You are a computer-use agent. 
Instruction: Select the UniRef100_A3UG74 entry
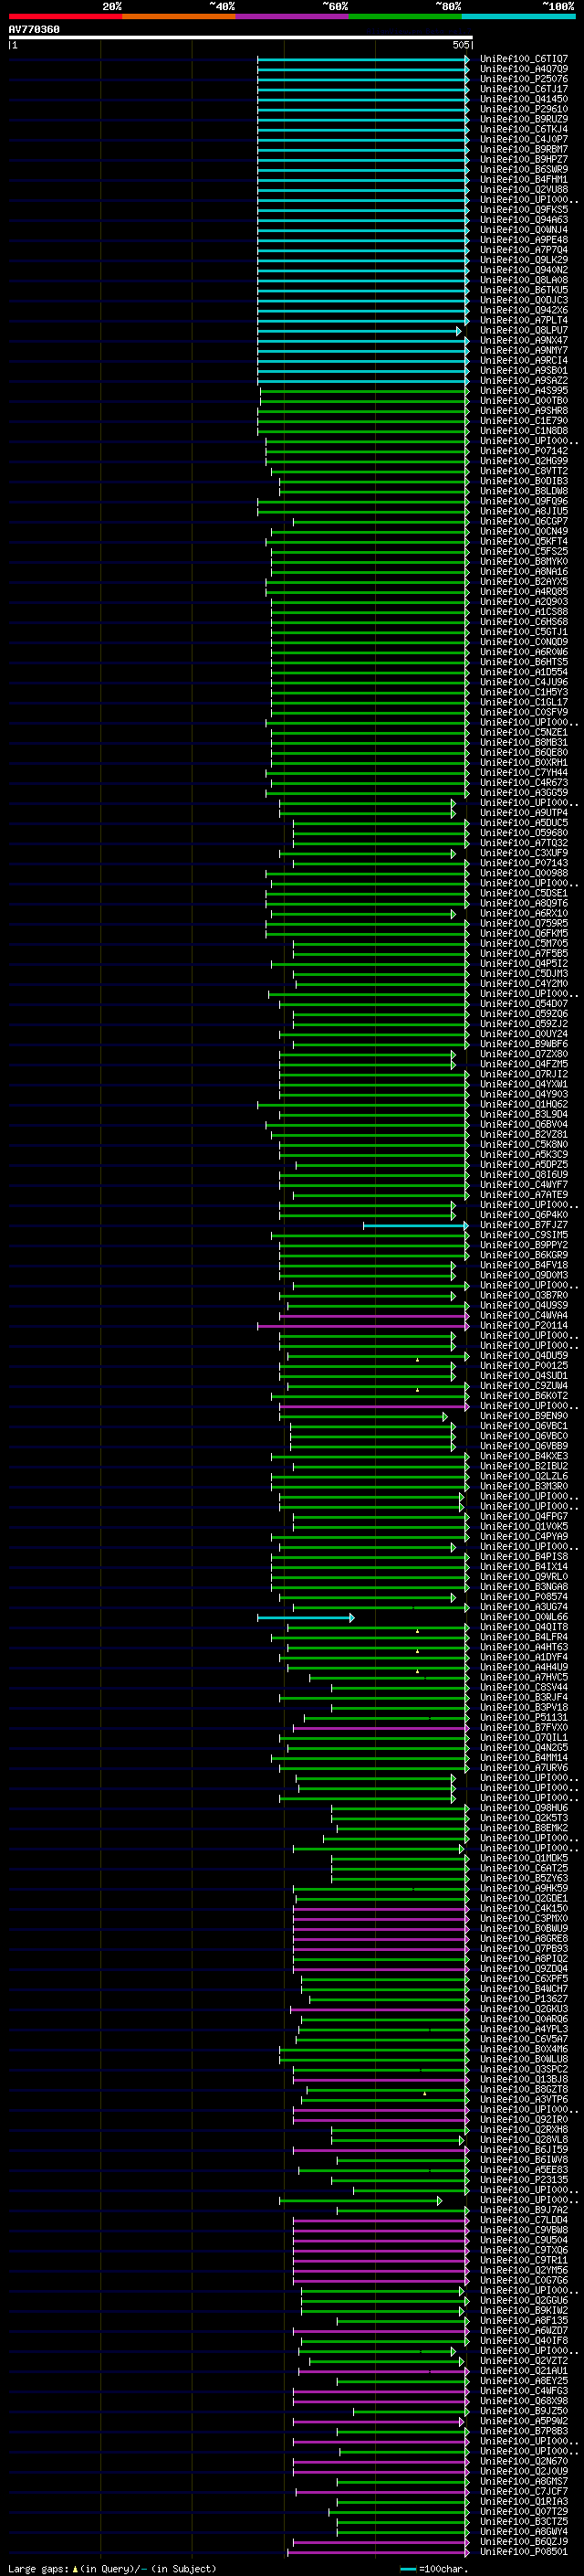tap(523, 1607)
